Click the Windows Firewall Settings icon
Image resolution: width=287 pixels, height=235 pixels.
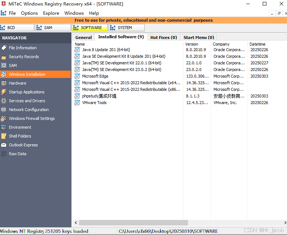4,118
